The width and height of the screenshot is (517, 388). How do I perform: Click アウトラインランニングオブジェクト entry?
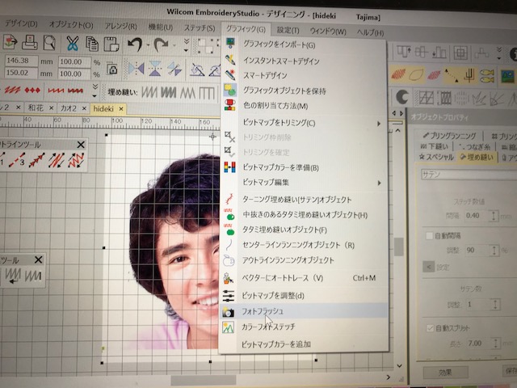click(288, 260)
